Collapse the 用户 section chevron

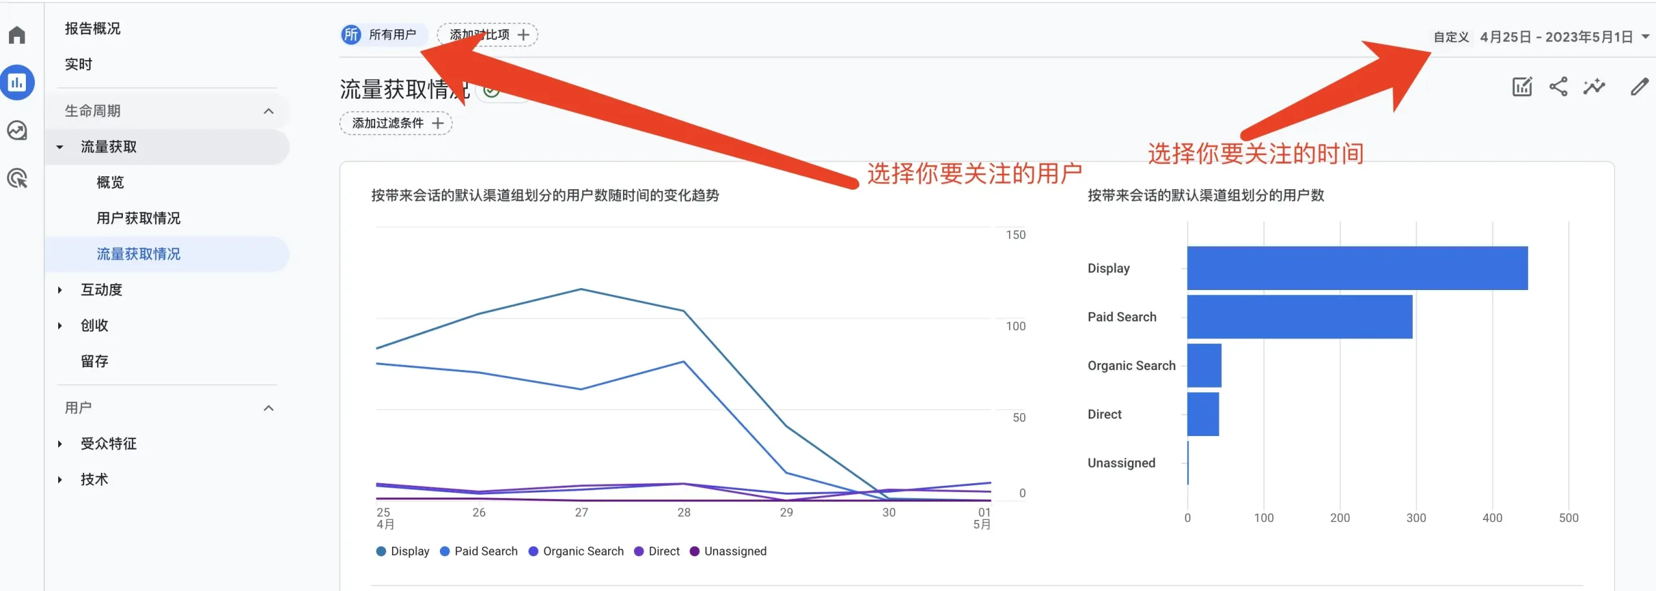tap(268, 408)
